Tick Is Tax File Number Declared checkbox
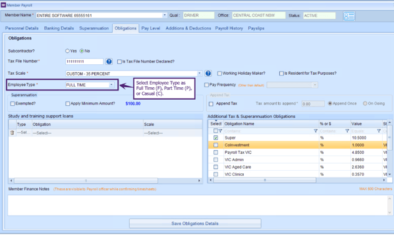This screenshot has height=238, width=394. 119,62
